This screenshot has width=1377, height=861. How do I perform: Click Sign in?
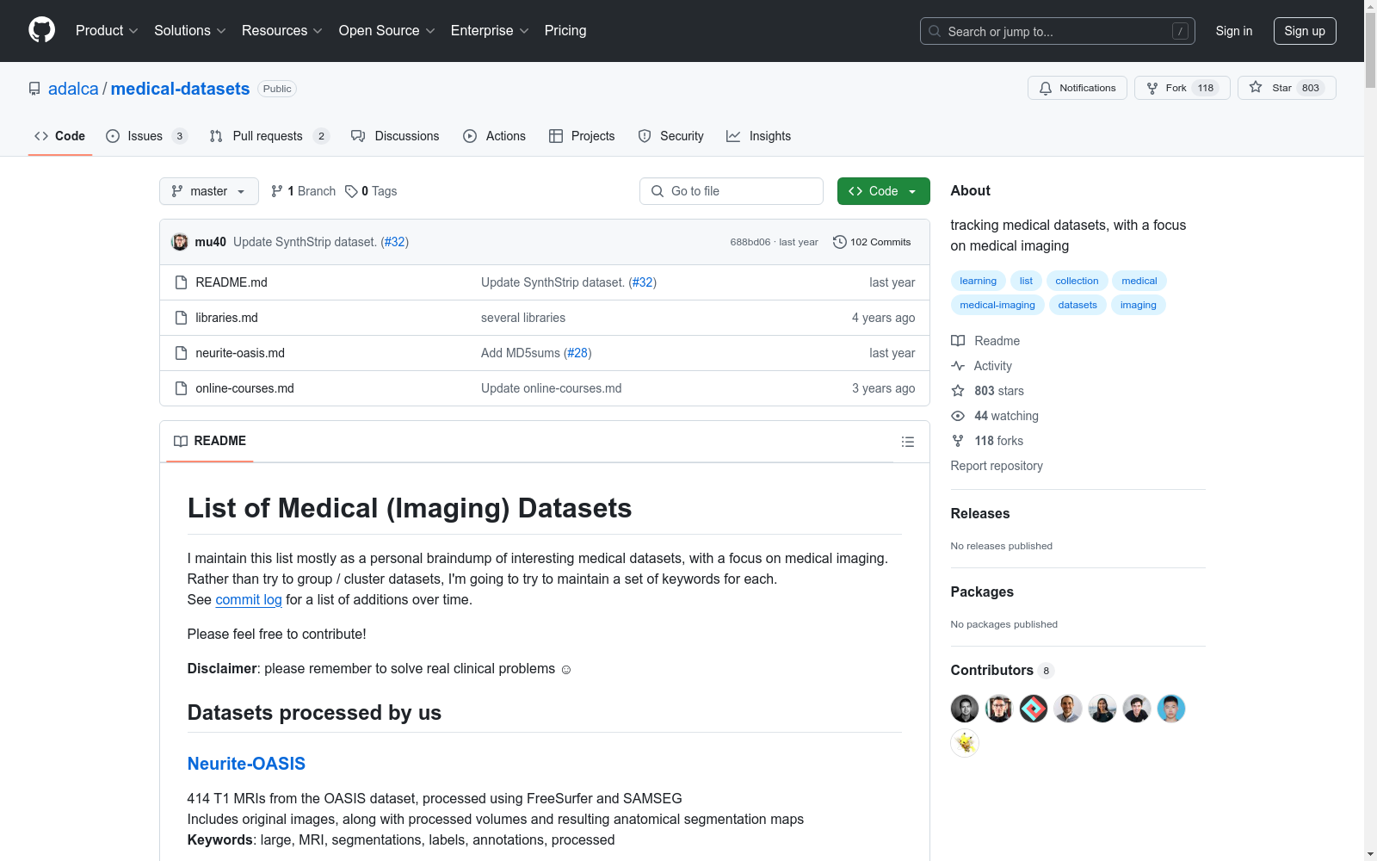tap(1234, 31)
